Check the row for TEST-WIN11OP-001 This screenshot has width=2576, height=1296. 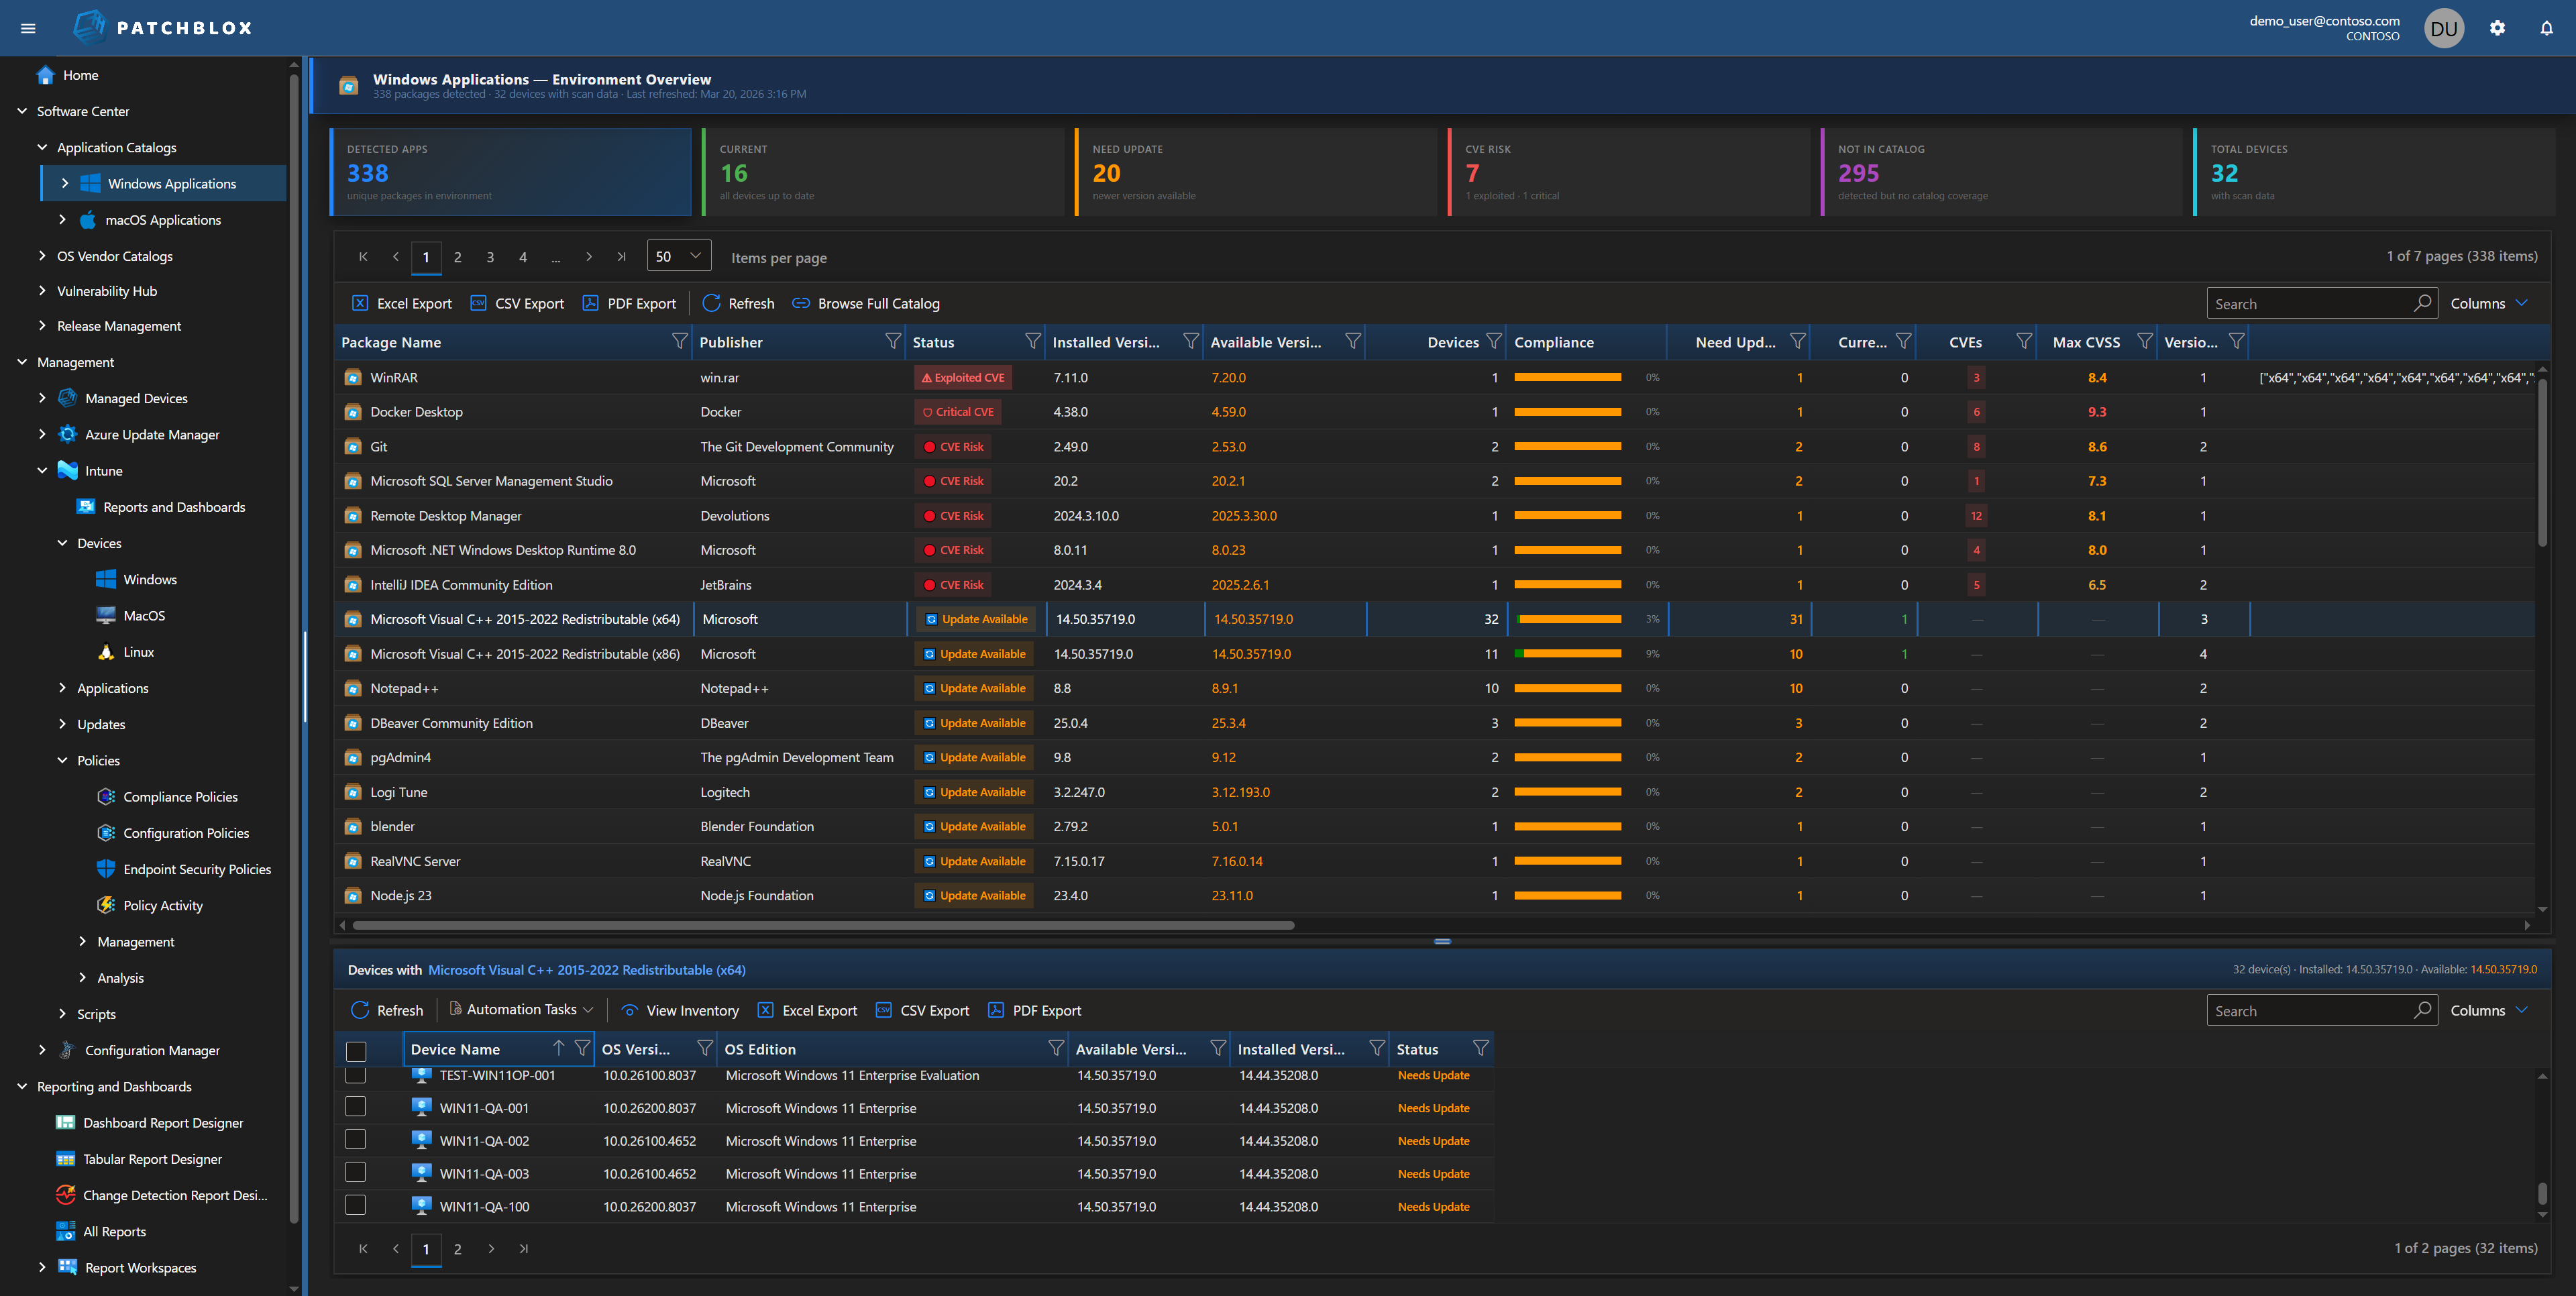tap(356, 1075)
